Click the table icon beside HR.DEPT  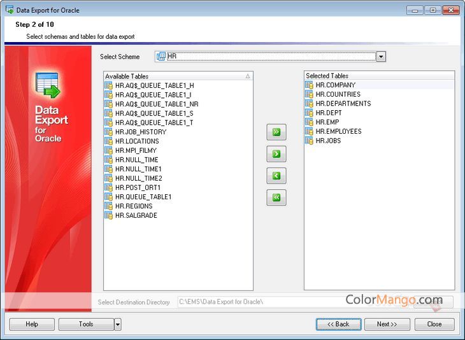(309, 113)
